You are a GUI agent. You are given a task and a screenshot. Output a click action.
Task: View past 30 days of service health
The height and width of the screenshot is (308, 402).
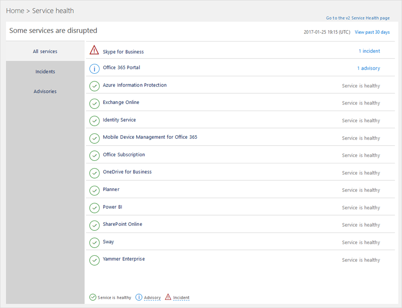(x=372, y=32)
